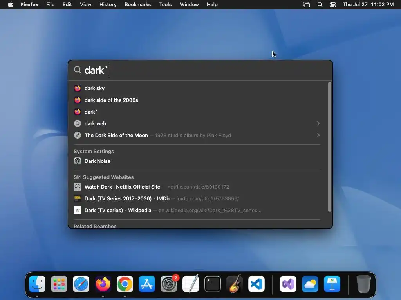
Task: Open Visual Studio Code from Dock
Action: 256,284
